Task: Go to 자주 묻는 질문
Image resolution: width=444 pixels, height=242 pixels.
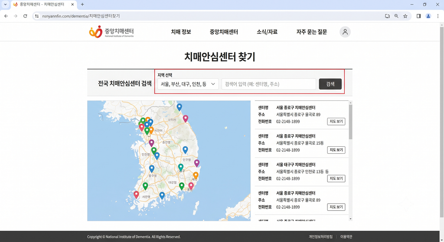Action: [x=311, y=32]
